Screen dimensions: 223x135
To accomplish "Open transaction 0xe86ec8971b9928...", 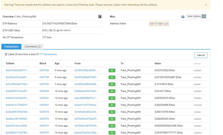I will (17, 119).
